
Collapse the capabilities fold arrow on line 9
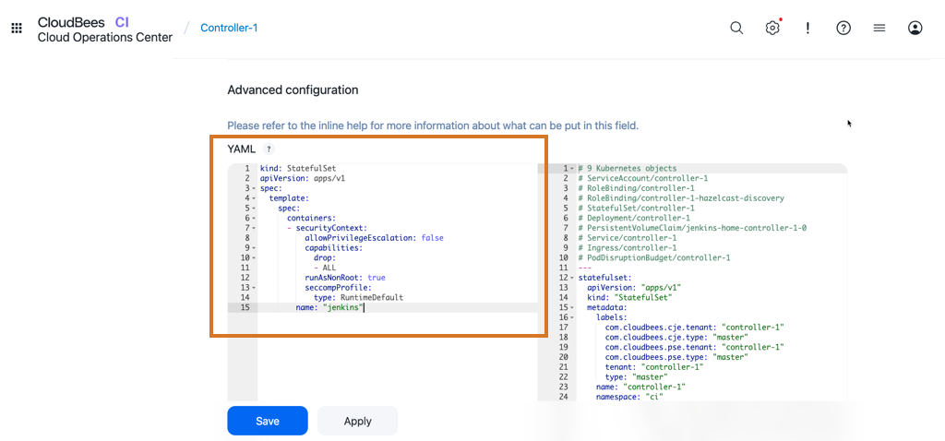pos(254,248)
